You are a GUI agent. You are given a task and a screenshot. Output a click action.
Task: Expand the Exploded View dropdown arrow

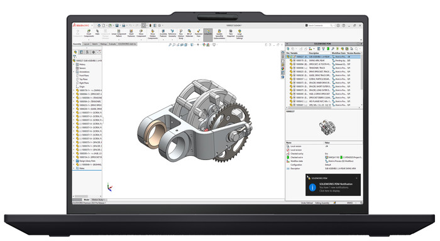tap(199, 40)
